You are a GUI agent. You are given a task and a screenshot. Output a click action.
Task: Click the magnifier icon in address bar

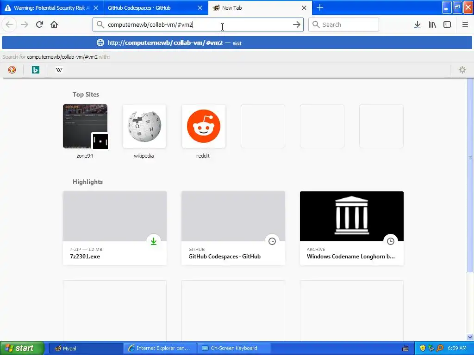100,24
